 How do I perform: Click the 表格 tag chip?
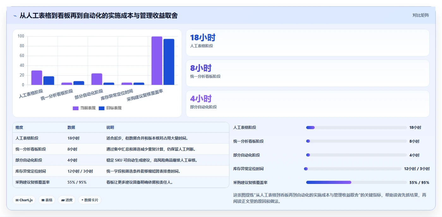coord(47,200)
